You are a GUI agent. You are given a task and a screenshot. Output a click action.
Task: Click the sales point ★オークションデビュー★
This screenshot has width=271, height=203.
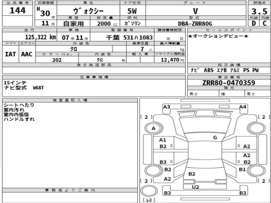tap(218, 36)
